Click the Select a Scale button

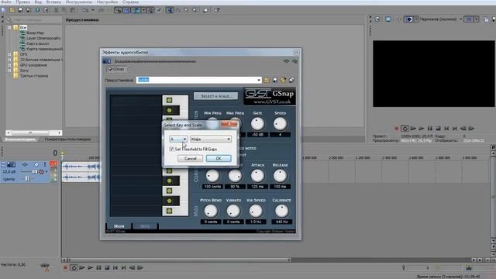[215, 96]
